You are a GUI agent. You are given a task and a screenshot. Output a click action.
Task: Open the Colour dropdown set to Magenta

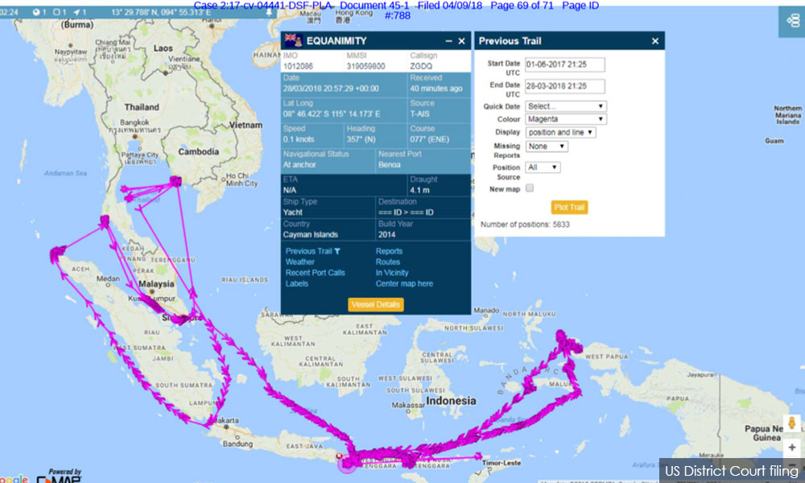[x=565, y=118]
